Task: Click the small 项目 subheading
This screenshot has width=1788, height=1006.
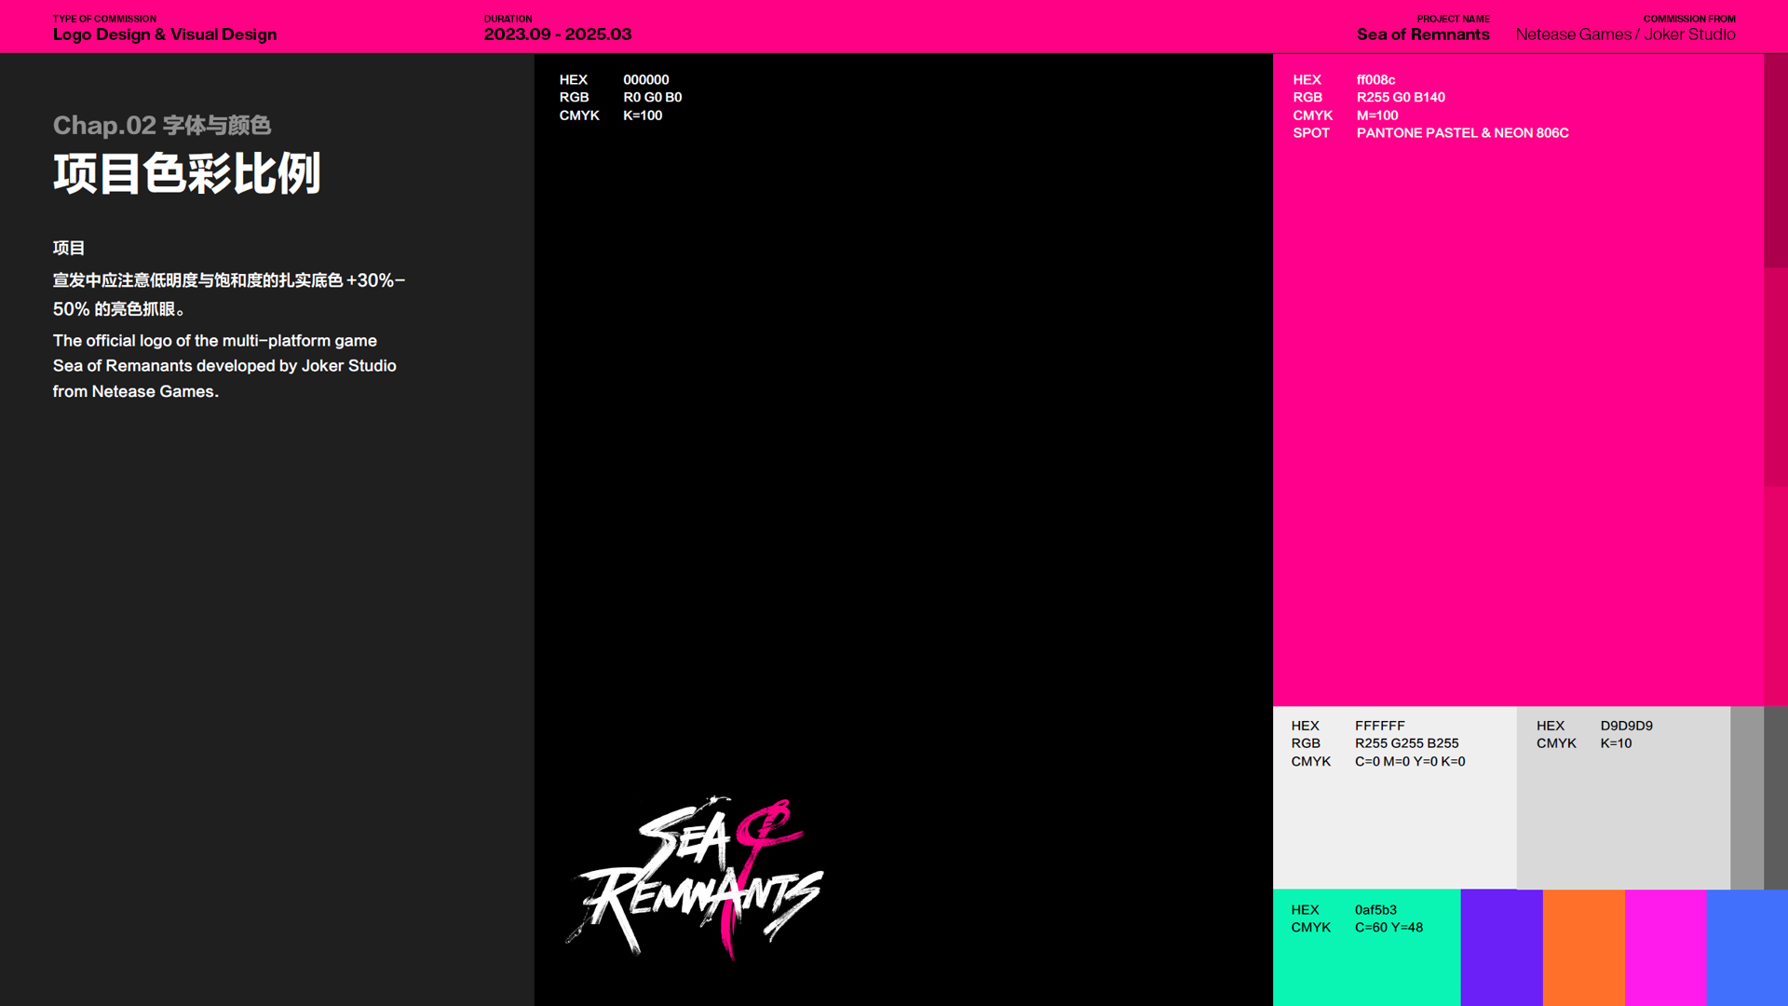Action: point(69,248)
